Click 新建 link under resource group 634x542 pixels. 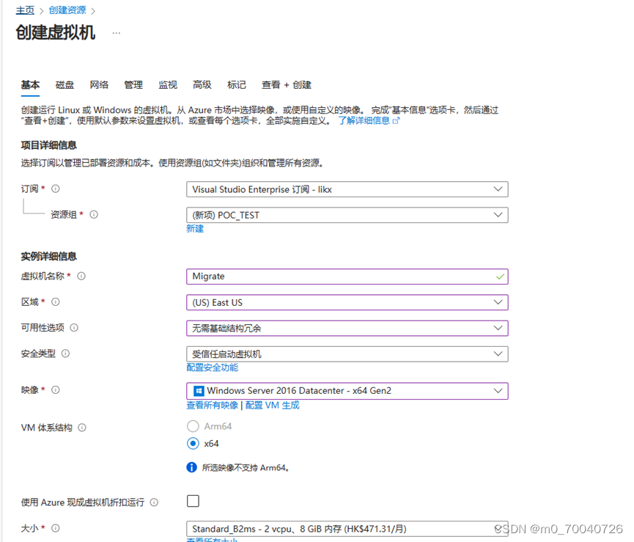click(x=195, y=229)
